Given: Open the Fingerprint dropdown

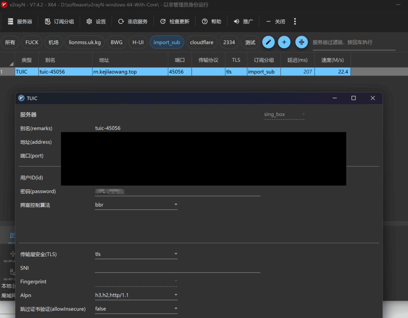Looking at the screenshot, I should point(136,282).
